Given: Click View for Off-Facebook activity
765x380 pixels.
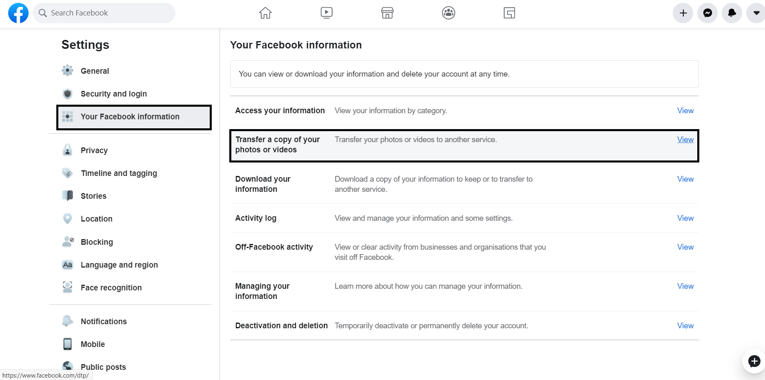Looking at the screenshot, I should (x=685, y=247).
